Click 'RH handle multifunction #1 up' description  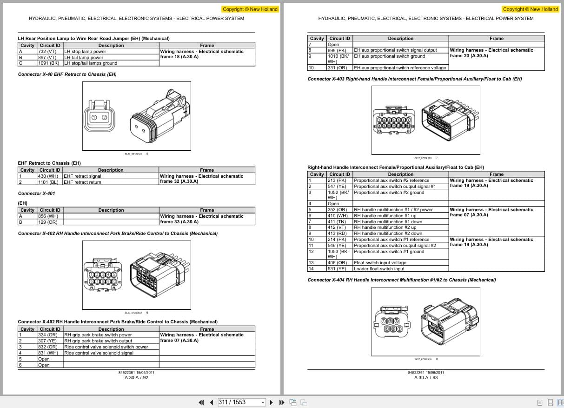[x=385, y=216]
